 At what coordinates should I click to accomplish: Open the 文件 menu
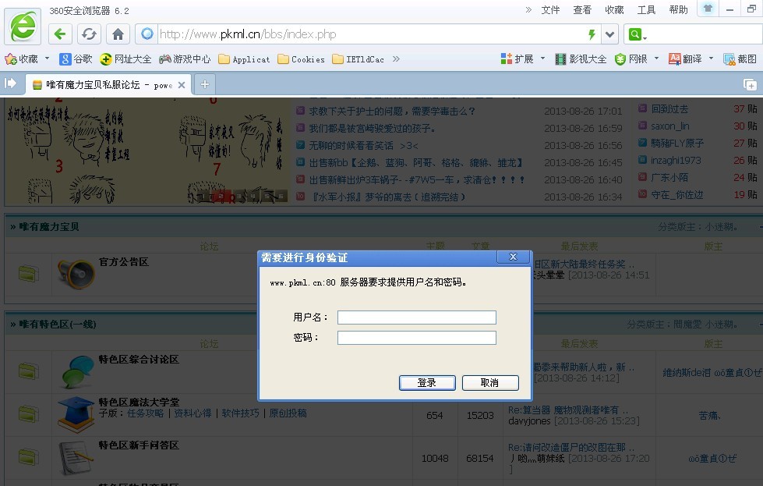550,10
